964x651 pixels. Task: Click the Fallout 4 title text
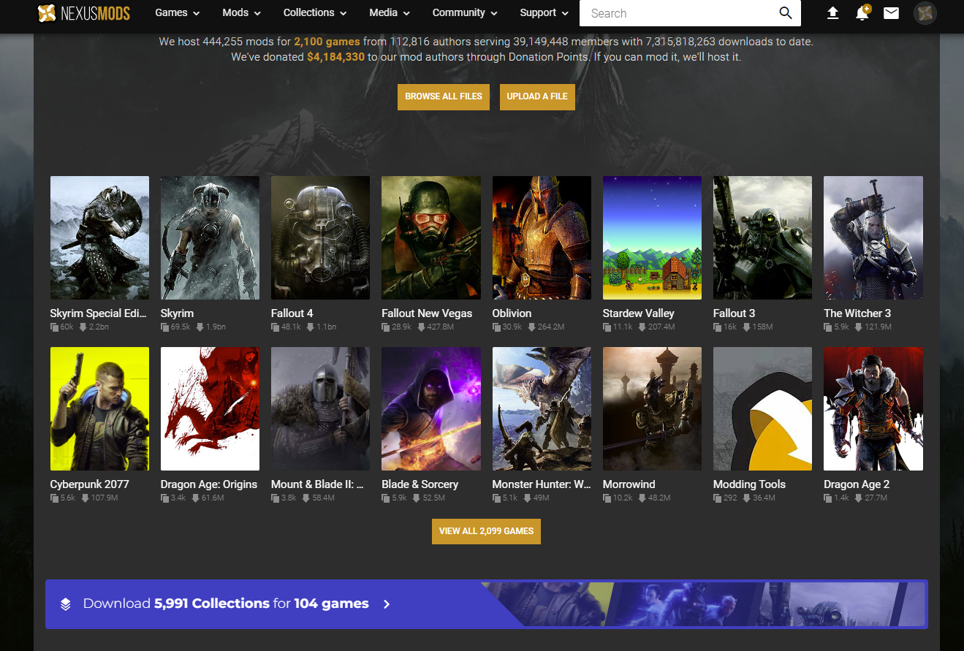(292, 313)
